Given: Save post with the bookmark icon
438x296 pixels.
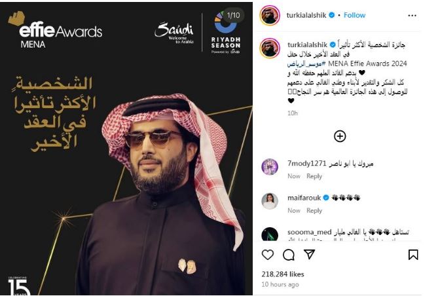Looking at the screenshot, I should [413, 255].
